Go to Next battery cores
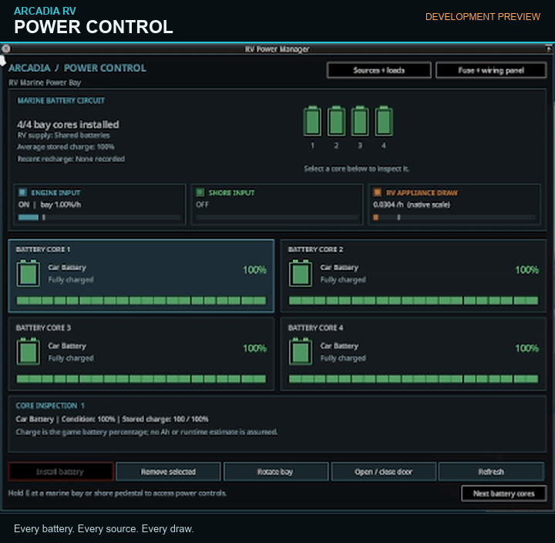This screenshot has width=555, height=543. (503, 494)
